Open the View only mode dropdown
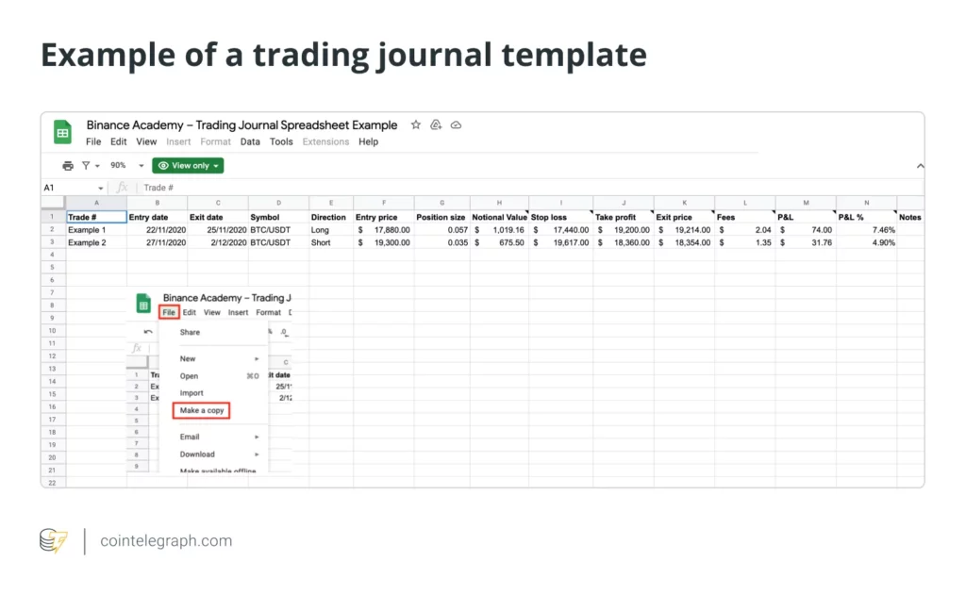Screen dimensions: 966x595 point(188,166)
